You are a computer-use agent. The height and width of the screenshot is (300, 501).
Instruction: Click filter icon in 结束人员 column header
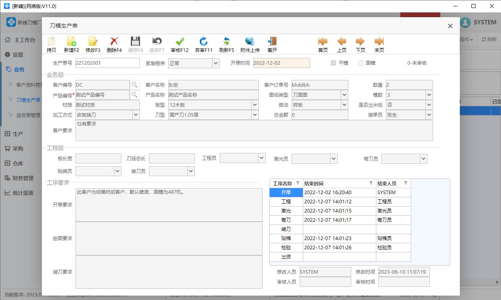(406, 183)
